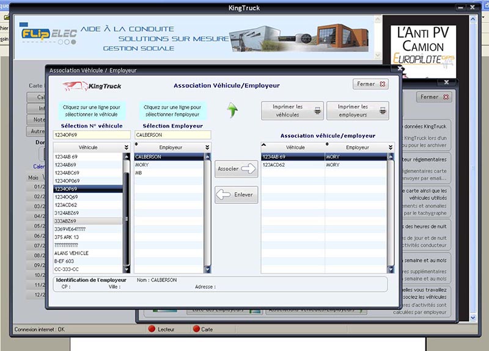489x351 pixels.
Task: Click the green curved arrow icon
Action: pyautogui.click(x=233, y=110)
